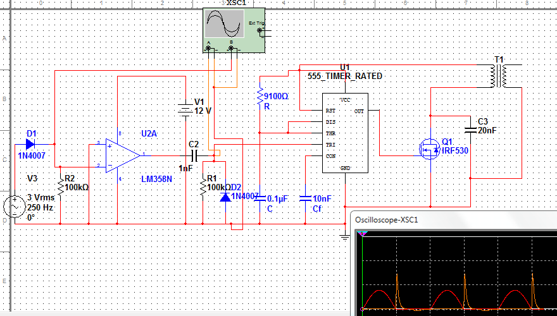This screenshot has width=557, height=316.
Task: Click the C2 1nF capacitor symbol
Action: click(194, 155)
